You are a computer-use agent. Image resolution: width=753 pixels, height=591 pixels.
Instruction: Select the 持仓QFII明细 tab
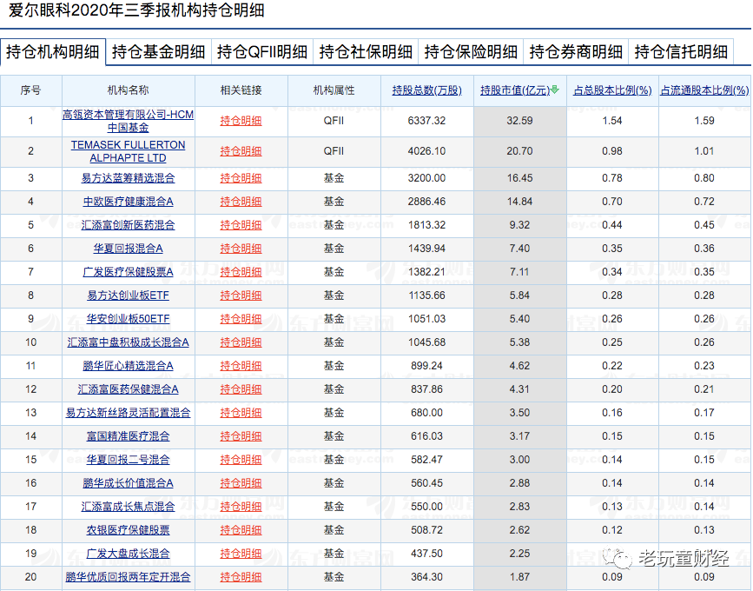[x=262, y=51]
